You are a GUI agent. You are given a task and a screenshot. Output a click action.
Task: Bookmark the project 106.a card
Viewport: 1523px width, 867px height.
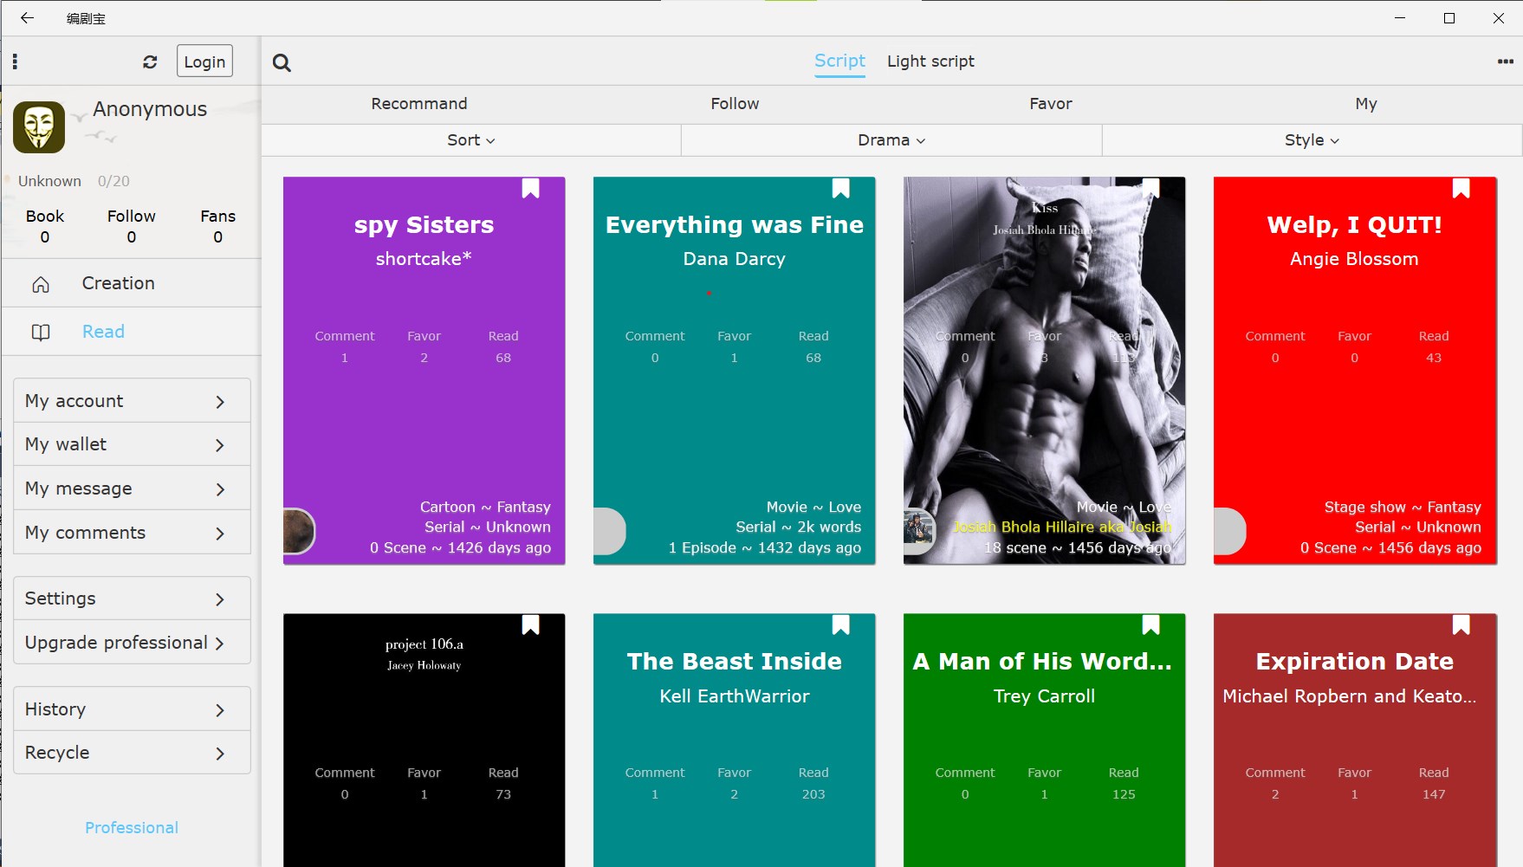click(x=531, y=625)
